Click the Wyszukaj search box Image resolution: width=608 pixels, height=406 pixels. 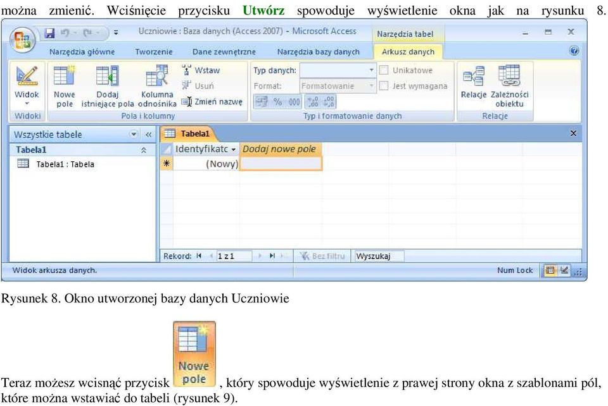(x=379, y=256)
